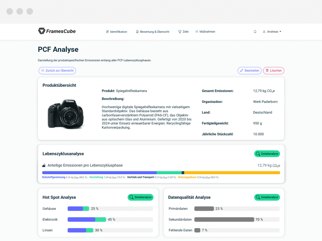Click the Löschen button
This screenshot has width=322, height=241.
[x=274, y=71]
